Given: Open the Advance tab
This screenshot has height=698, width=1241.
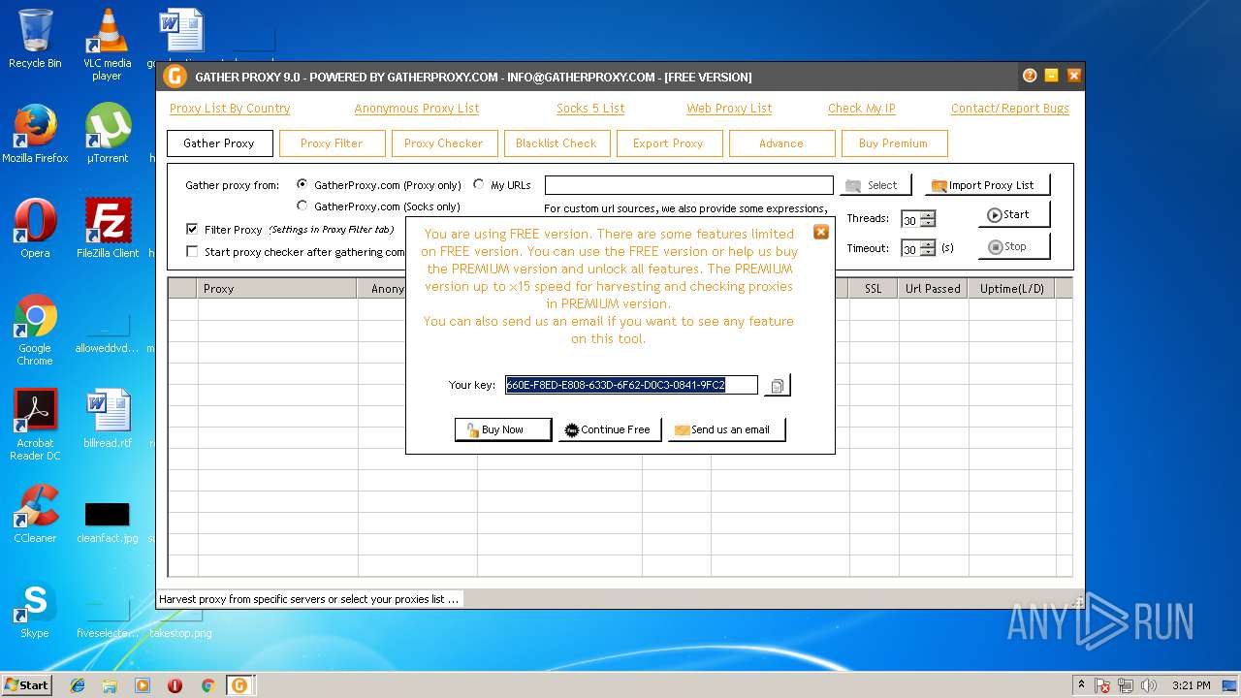Looking at the screenshot, I should coord(781,143).
